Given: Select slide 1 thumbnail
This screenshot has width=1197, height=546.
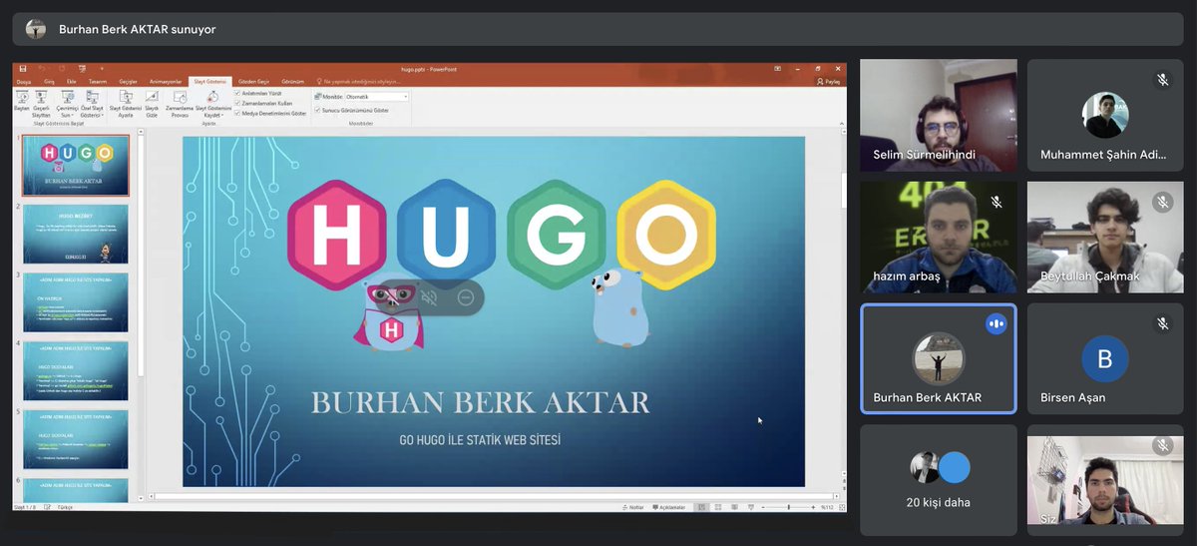Looking at the screenshot, I should click(x=75, y=165).
